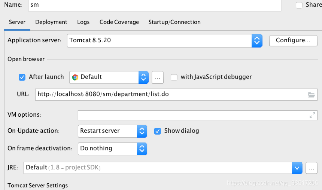Click the expand arrows in VM options field
Screen dimensions: 322x190
point(312,115)
